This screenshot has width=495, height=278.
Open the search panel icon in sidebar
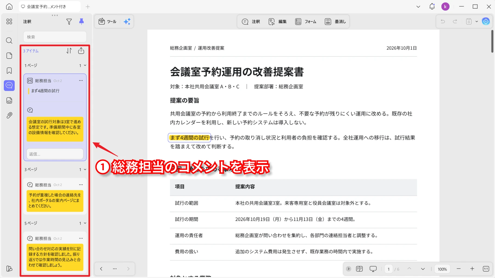(x=9, y=41)
